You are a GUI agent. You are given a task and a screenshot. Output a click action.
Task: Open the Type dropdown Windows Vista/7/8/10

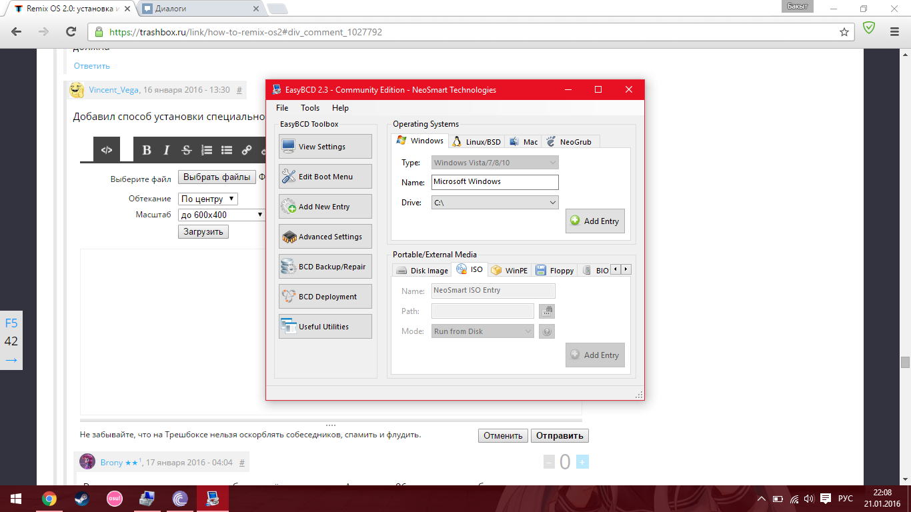point(495,163)
